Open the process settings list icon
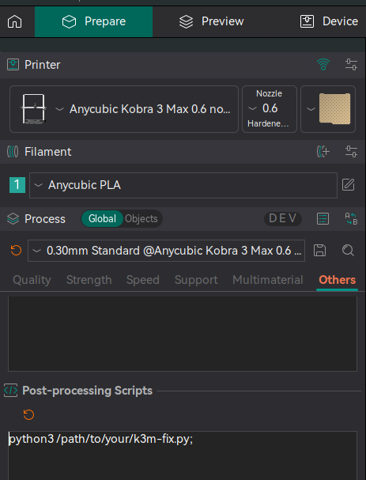366x480 pixels. (323, 218)
